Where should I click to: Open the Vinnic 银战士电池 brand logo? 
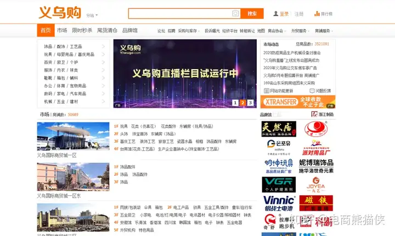pos(279,203)
